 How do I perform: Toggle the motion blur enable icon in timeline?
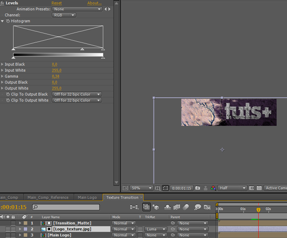coord(186,207)
